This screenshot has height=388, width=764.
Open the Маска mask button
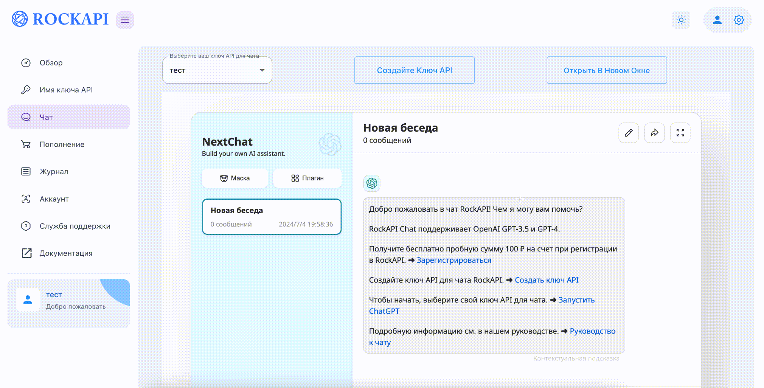(x=235, y=178)
